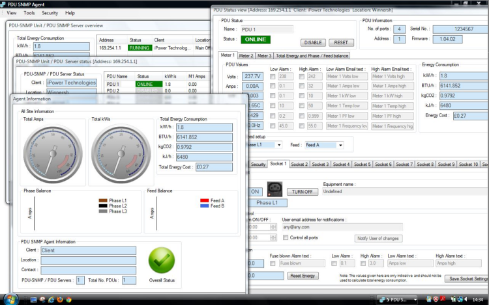
Task: Click Notify User of changes button
Action: point(378,239)
